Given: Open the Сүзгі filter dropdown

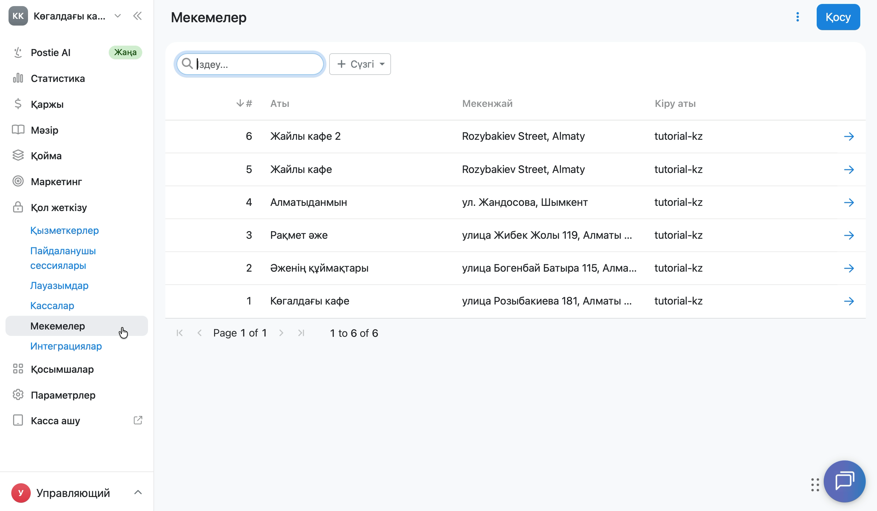Looking at the screenshot, I should (360, 64).
